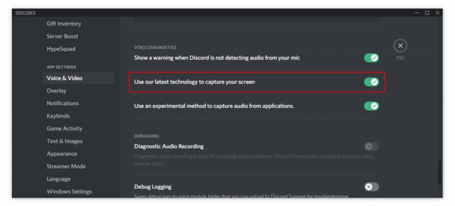455x206 pixels.
Task: Enable the Debug Logging toggle
Action: [x=371, y=187]
